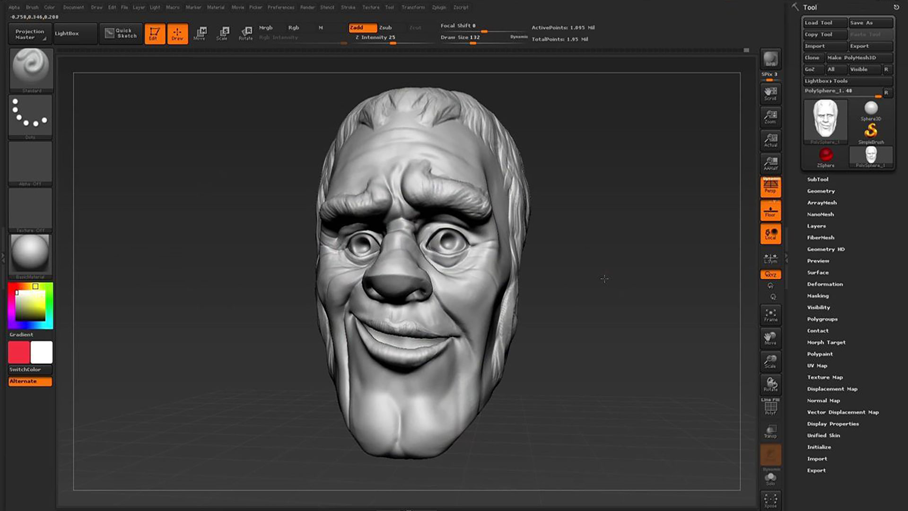Toggle Draw mode button

click(177, 34)
